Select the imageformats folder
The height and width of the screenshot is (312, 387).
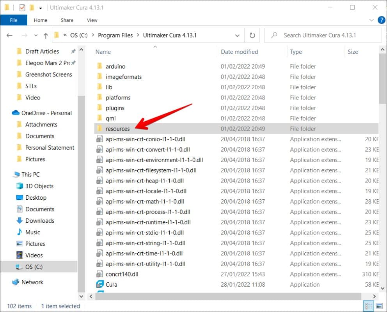[x=236, y=77]
